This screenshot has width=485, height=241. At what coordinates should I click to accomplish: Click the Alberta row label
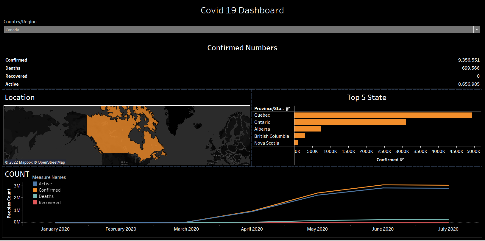click(262, 129)
